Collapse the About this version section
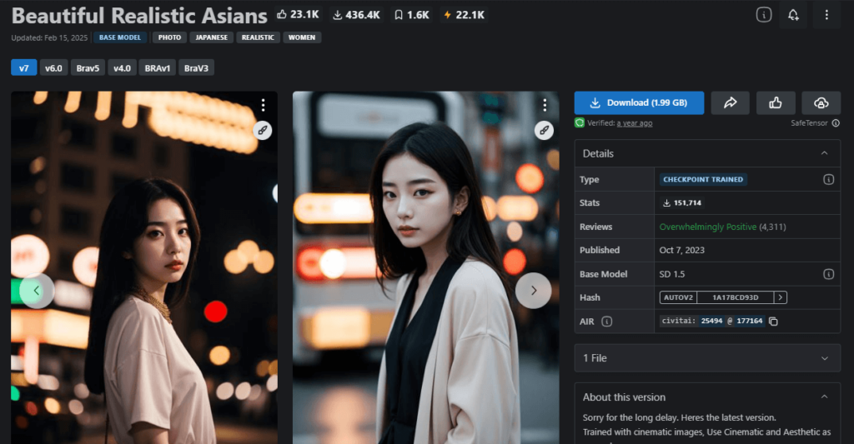The width and height of the screenshot is (854, 444). coord(824,397)
